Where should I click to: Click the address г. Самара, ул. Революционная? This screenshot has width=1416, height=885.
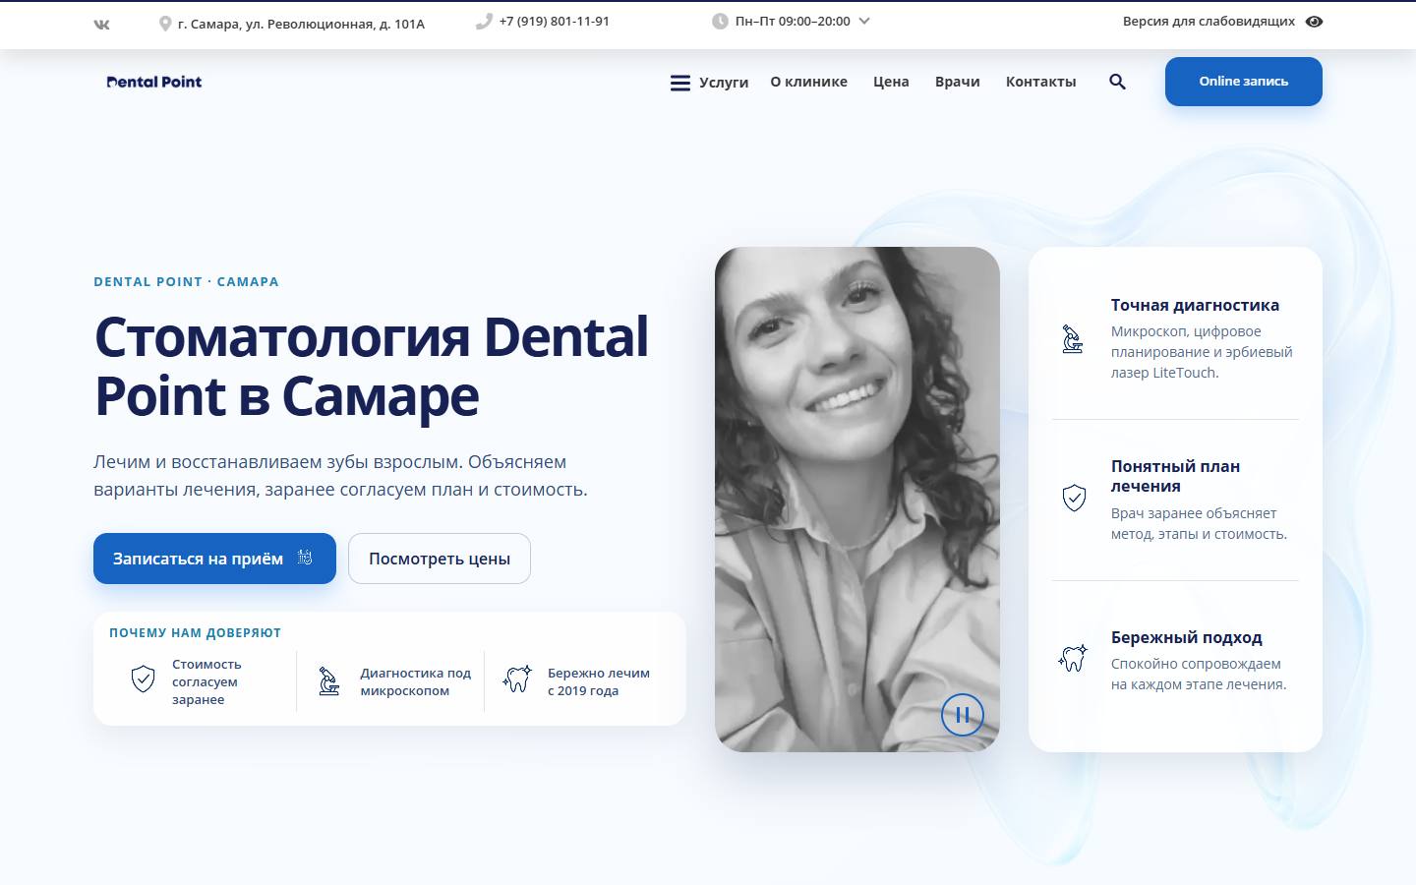pyautogui.click(x=301, y=24)
